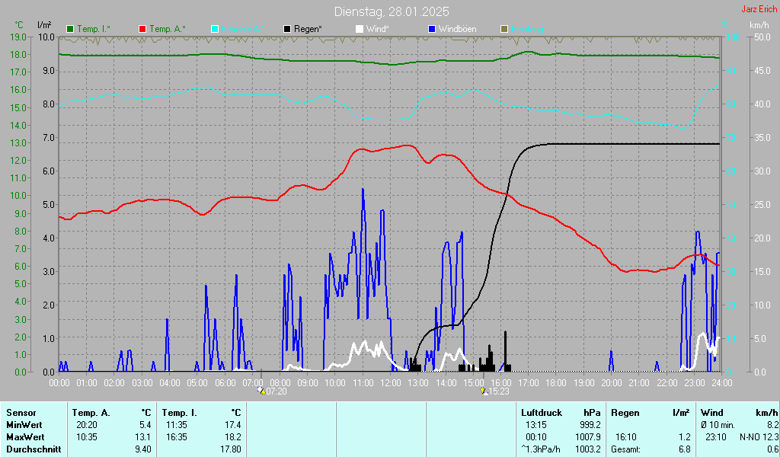This screenshot has width=780, height=457.
Task: Click the wind gust entry 'N-NO 12.3'
Action: [x=759, y=437]
